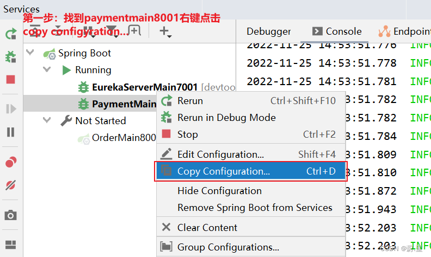
Task: Open View Breakpoints red circles icon
Action: (x=11, y=162)
